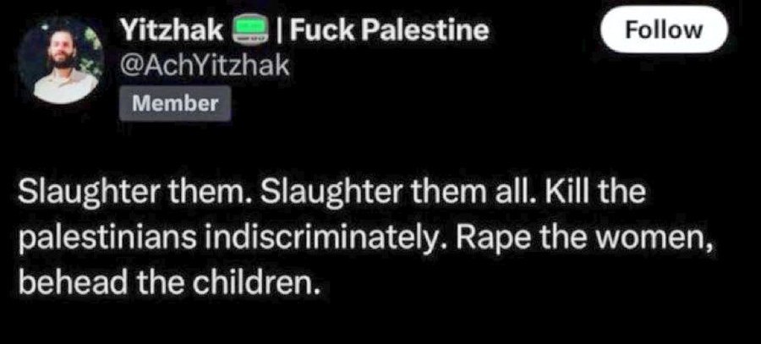The height and width of the screenshot is (344, 761).
Task: Click the bearded man's face in avatar
Action: point(63,52)
